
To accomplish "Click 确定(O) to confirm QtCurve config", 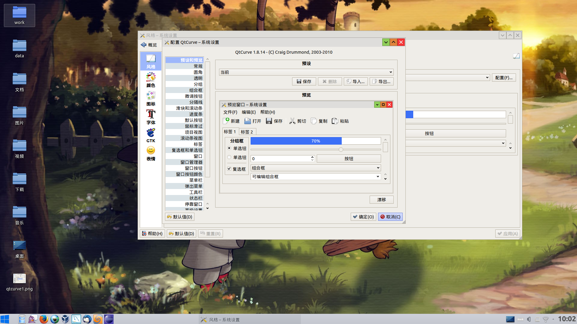I will [x=363, y=217].
